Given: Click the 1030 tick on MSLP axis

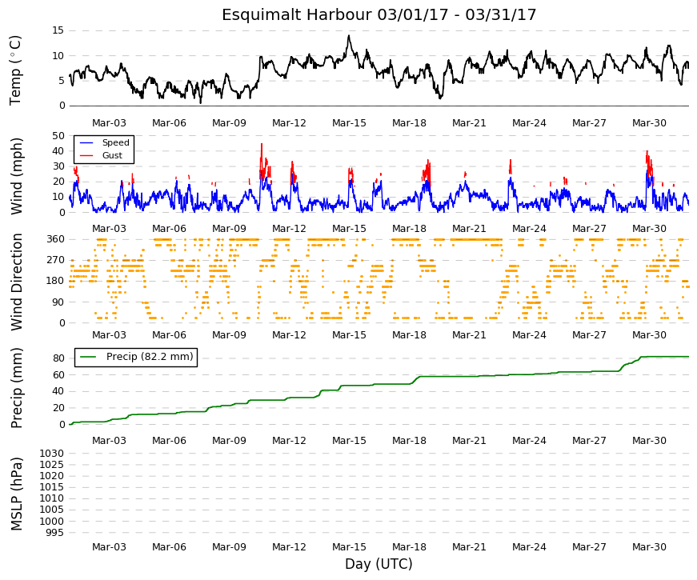Looking at the screenshot, I should (x=51, y=454).
